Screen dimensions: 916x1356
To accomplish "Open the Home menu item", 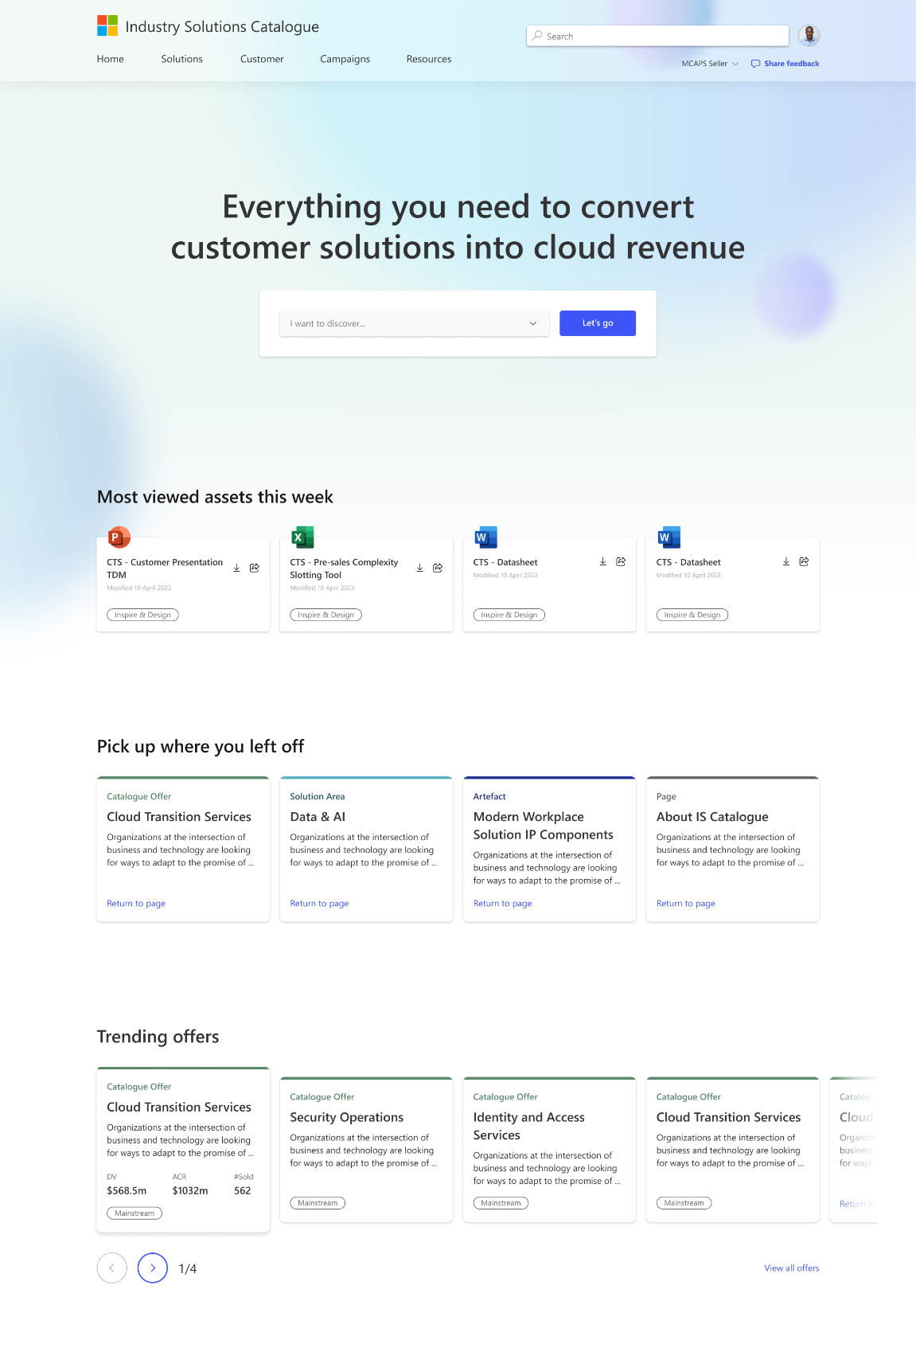I will [111, 59].
